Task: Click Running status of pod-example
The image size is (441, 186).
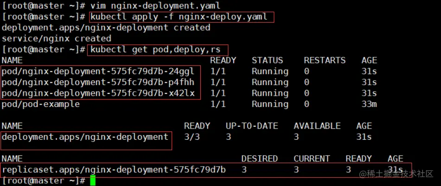Action: (270, 105)
